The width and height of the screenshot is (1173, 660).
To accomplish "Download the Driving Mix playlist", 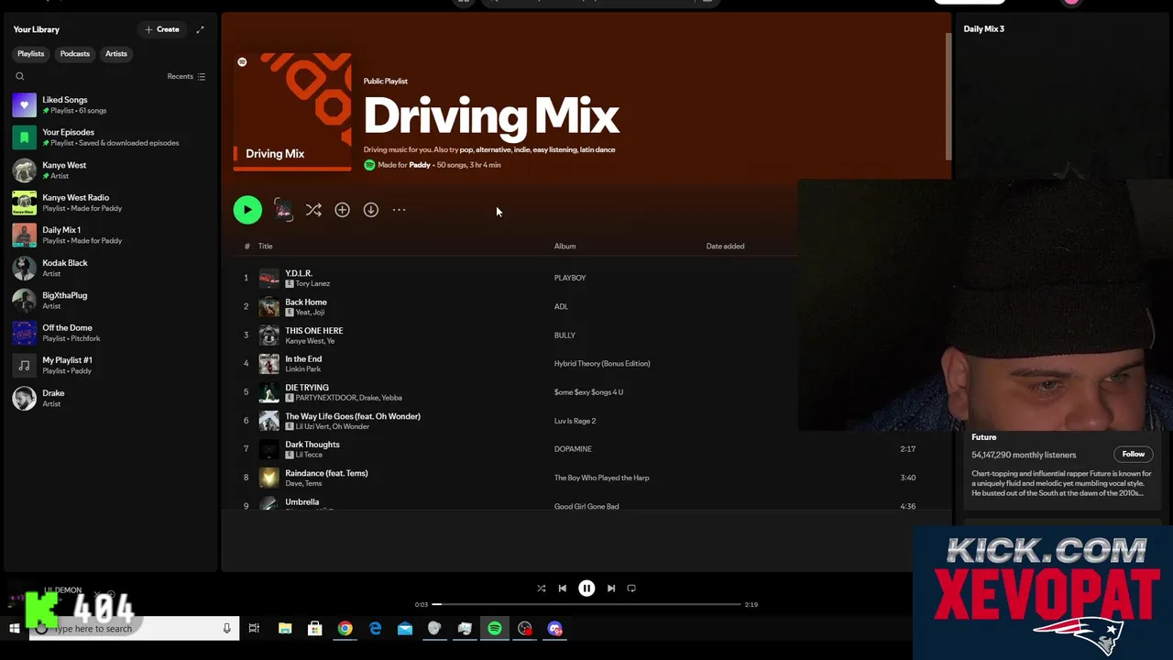I will (371, 210).
